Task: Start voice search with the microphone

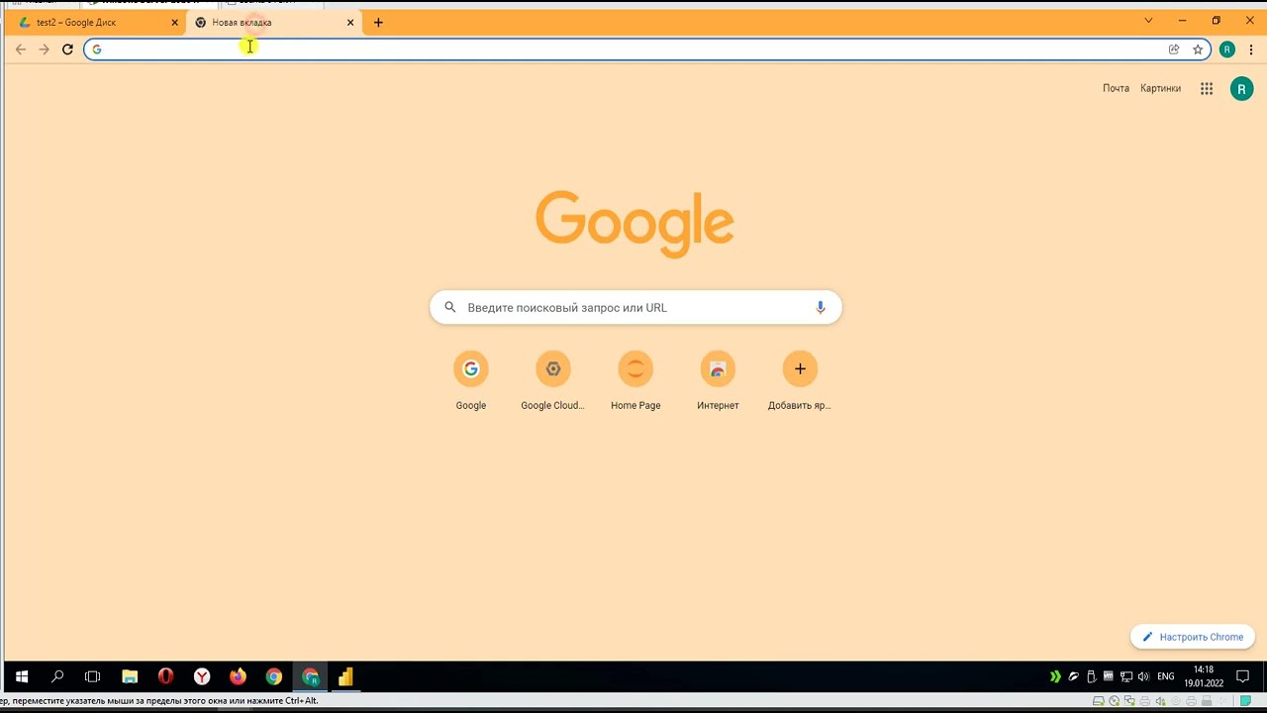Action: [820, 307]
